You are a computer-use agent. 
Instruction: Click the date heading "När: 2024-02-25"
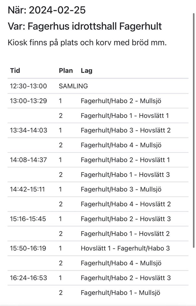[x=47, y=10]
